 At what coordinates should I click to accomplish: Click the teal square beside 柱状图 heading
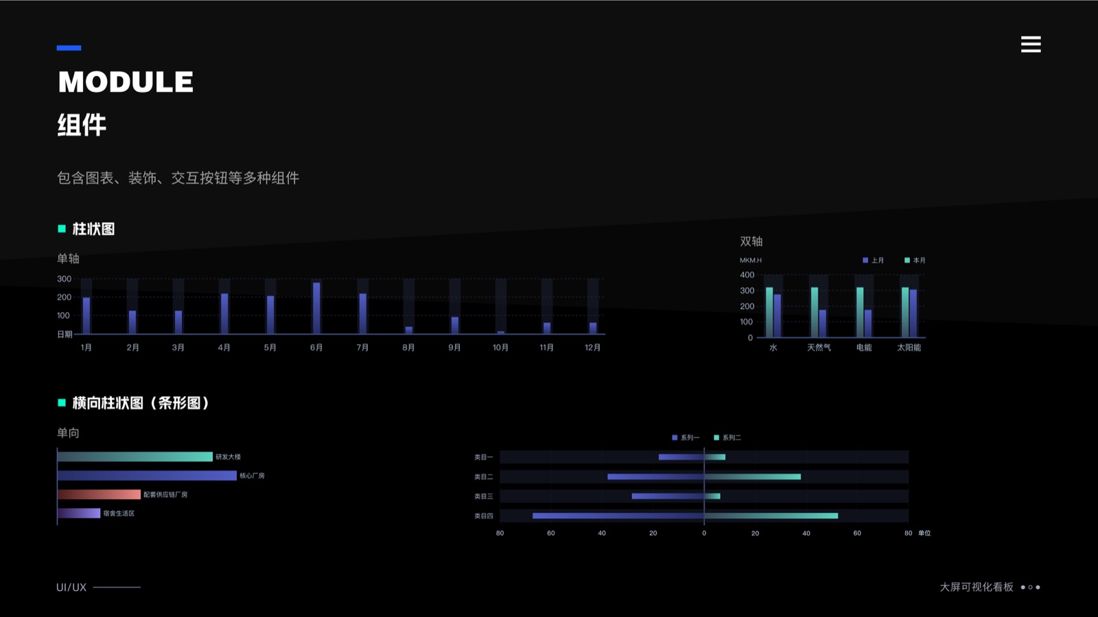pyautogui.click(x=62, y=229)
